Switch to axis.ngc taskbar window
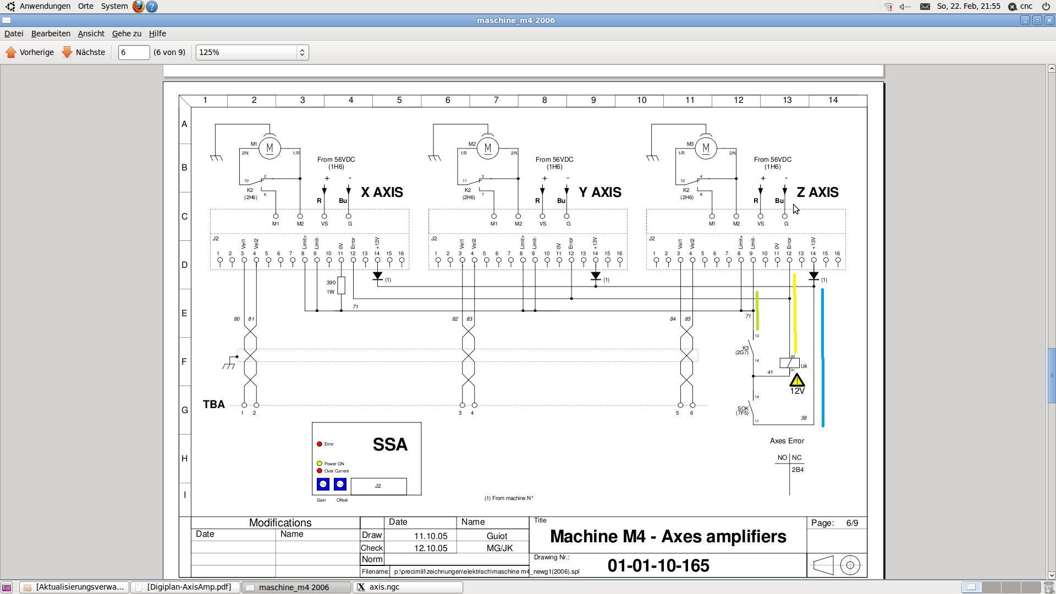Screen dimensions: 1056x594 [408, 587]
